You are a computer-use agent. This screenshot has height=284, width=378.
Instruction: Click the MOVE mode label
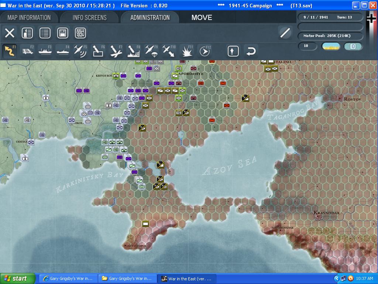point(202,17)
